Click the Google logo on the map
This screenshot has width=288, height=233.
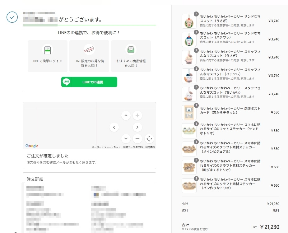click(32, 146)
